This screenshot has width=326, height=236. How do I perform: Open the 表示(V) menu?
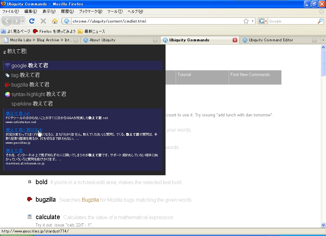click(49, 11)
